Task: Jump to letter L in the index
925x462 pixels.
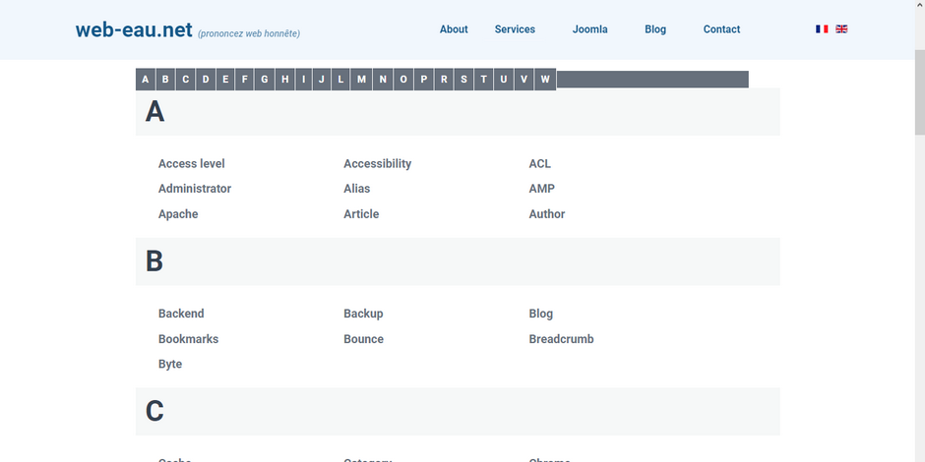Action: pos(340,80)
